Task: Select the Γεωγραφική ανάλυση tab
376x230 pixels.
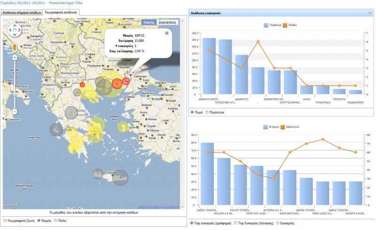Action: 61,12
